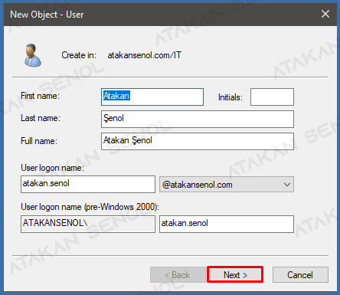Screen dimensions: 340x295
Task: Click the 'Full name:' label
Action: (x=39, y=141)
